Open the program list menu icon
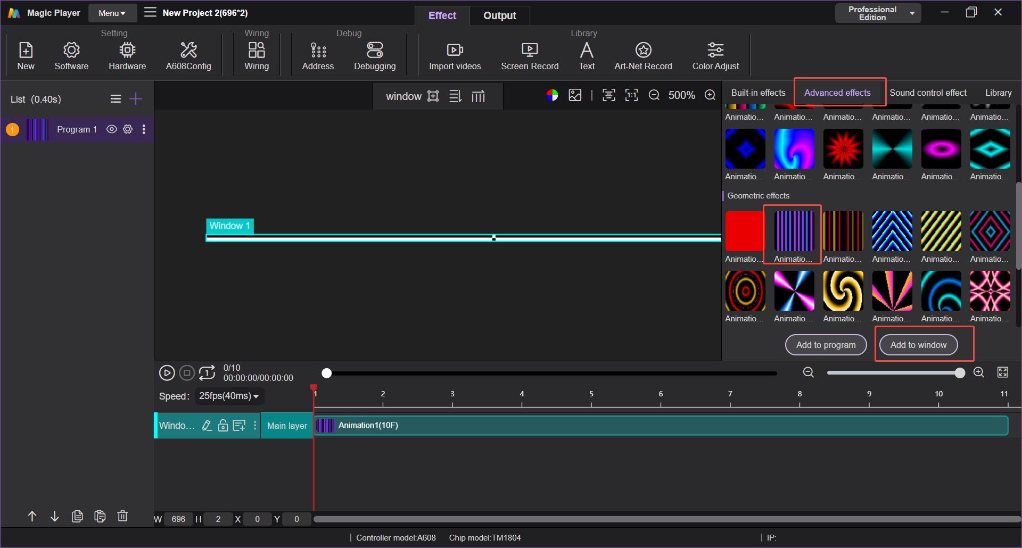The image size is (1022, 548). tap(116, 99)
